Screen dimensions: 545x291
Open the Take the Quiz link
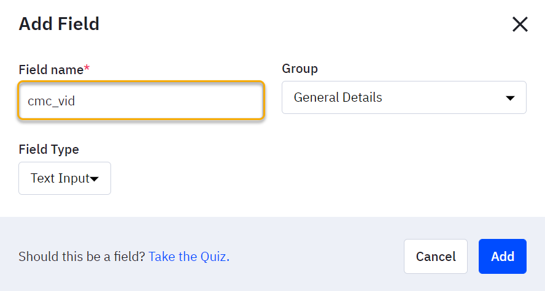pos(187,256)
